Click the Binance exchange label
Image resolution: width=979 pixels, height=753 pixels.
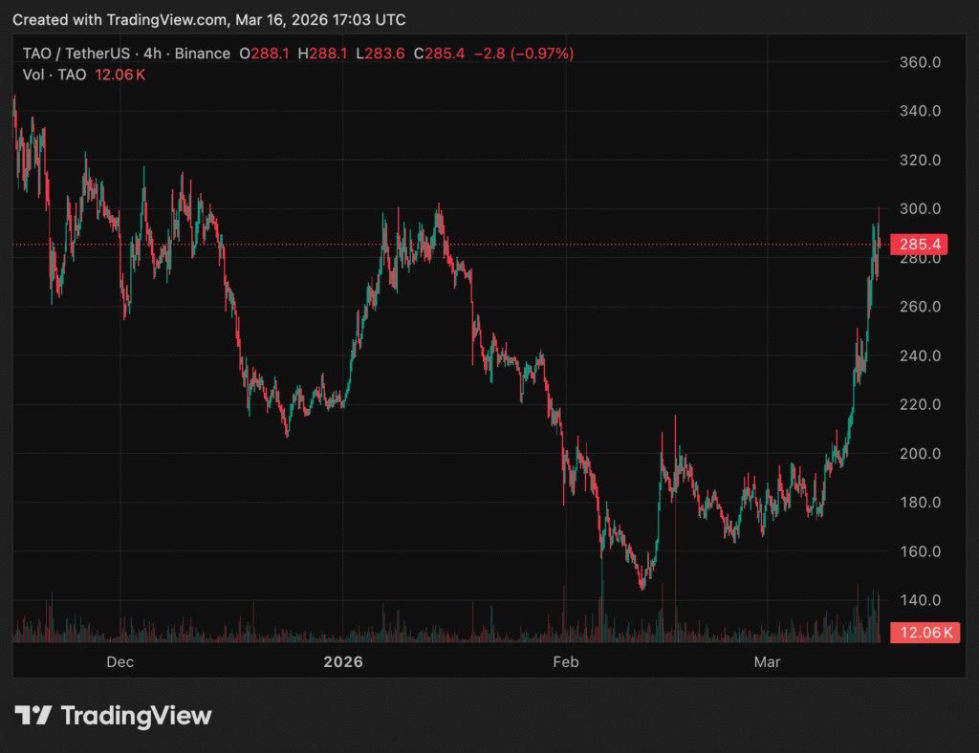coord(203,54)
